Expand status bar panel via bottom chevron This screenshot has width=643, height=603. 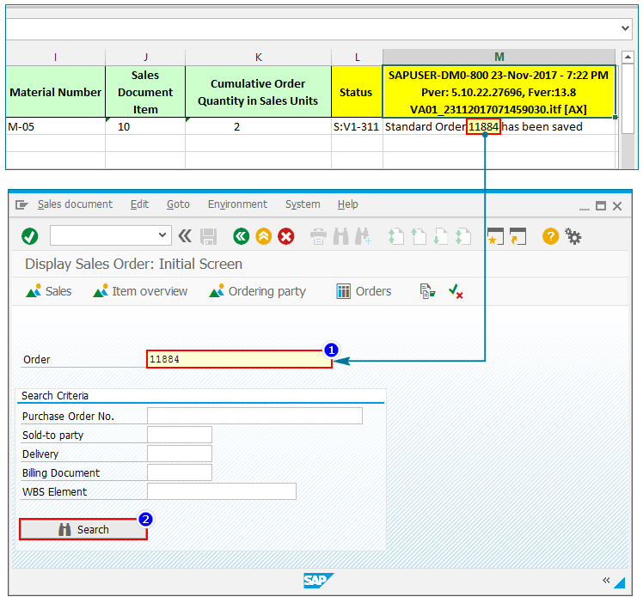[606, 581]
